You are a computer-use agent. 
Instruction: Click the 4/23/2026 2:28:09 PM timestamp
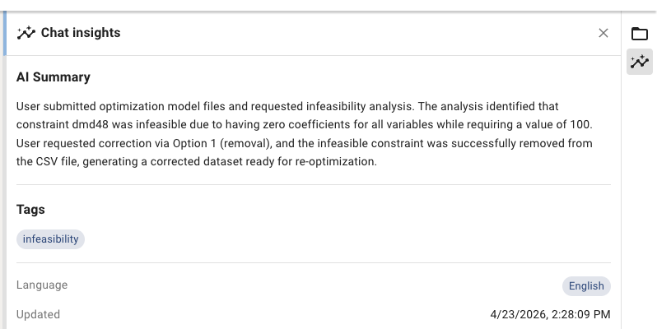click(550, 314)
